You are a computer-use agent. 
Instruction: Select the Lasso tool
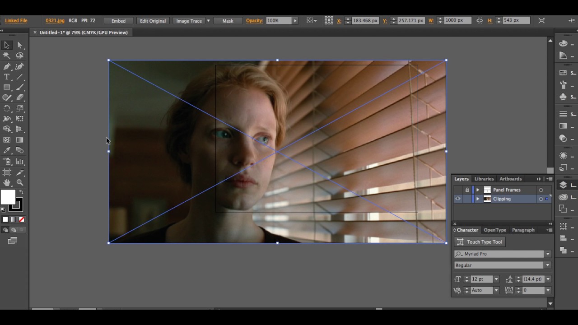20,56
